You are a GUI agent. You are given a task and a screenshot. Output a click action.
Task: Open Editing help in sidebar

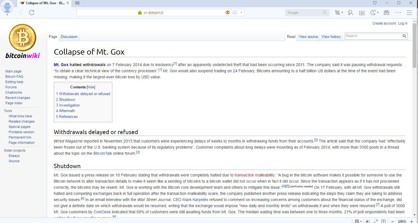pyautogui.click(x=14, y=82)
